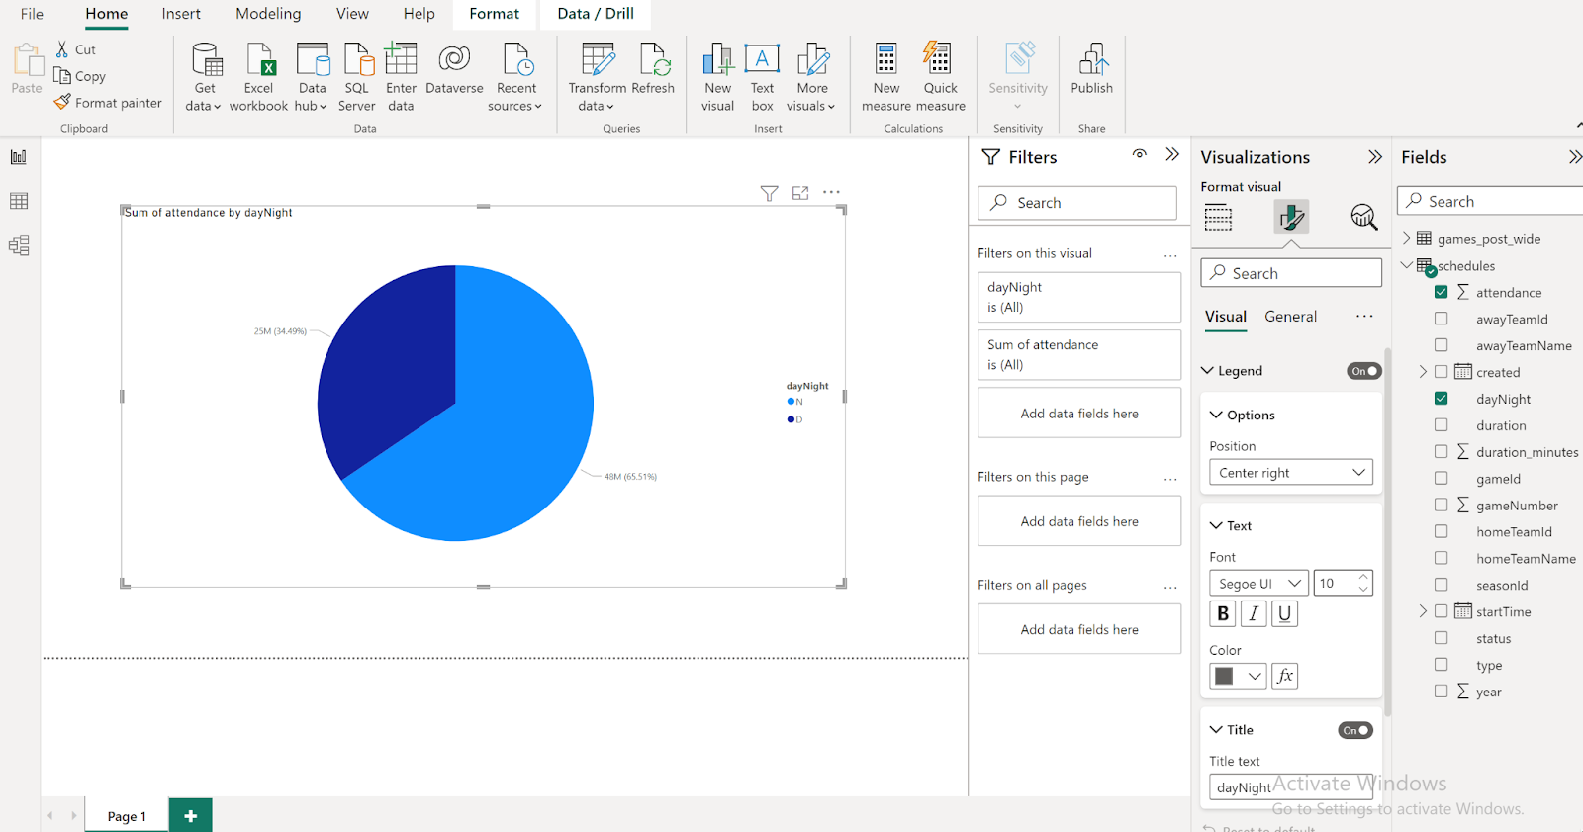Open the Segoe UI font dropdown

(x=1257, y=584)
